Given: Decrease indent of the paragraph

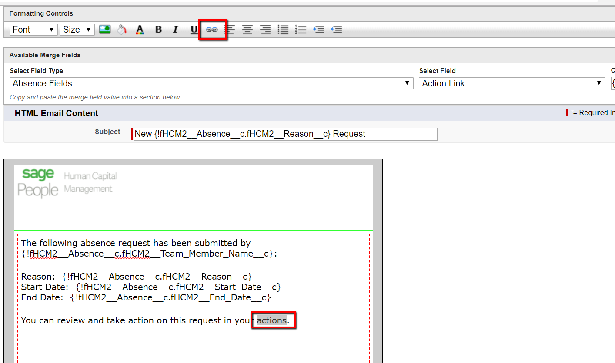Looking at the screenshot, I should 336,30.
